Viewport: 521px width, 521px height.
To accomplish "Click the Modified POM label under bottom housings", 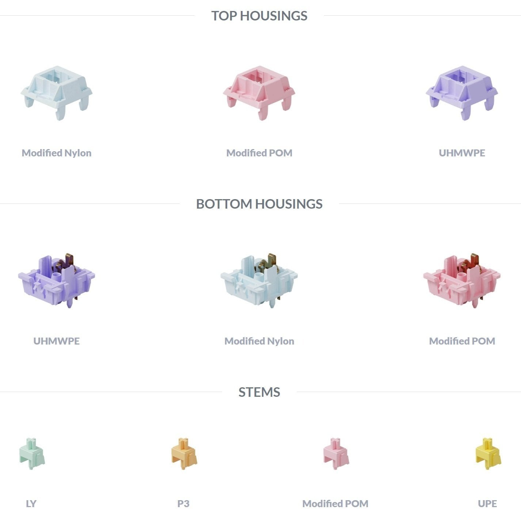I will [462, 341].
